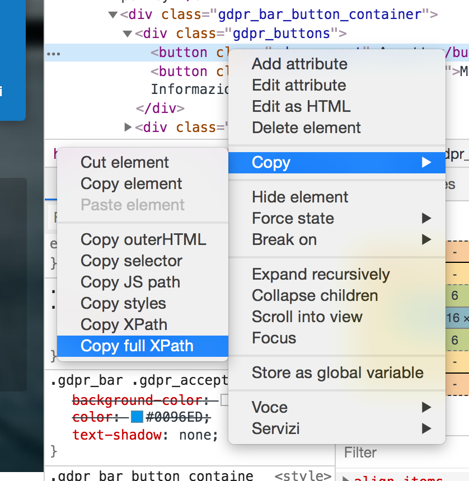Select the Informazi text node row
This screenshot has height=481, width=469.
coord(189,89)
